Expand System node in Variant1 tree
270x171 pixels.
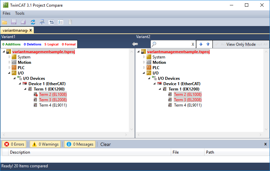[x=9, y=57]
